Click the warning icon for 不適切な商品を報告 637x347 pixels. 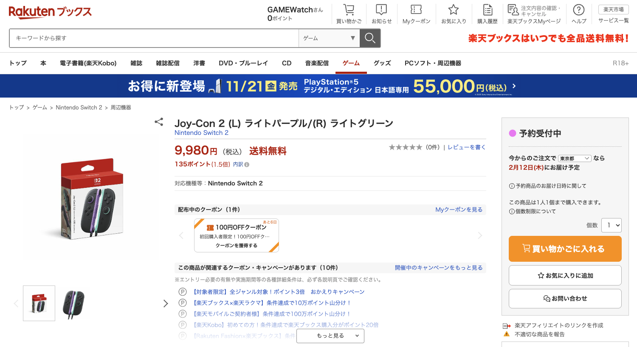(507, 334)
